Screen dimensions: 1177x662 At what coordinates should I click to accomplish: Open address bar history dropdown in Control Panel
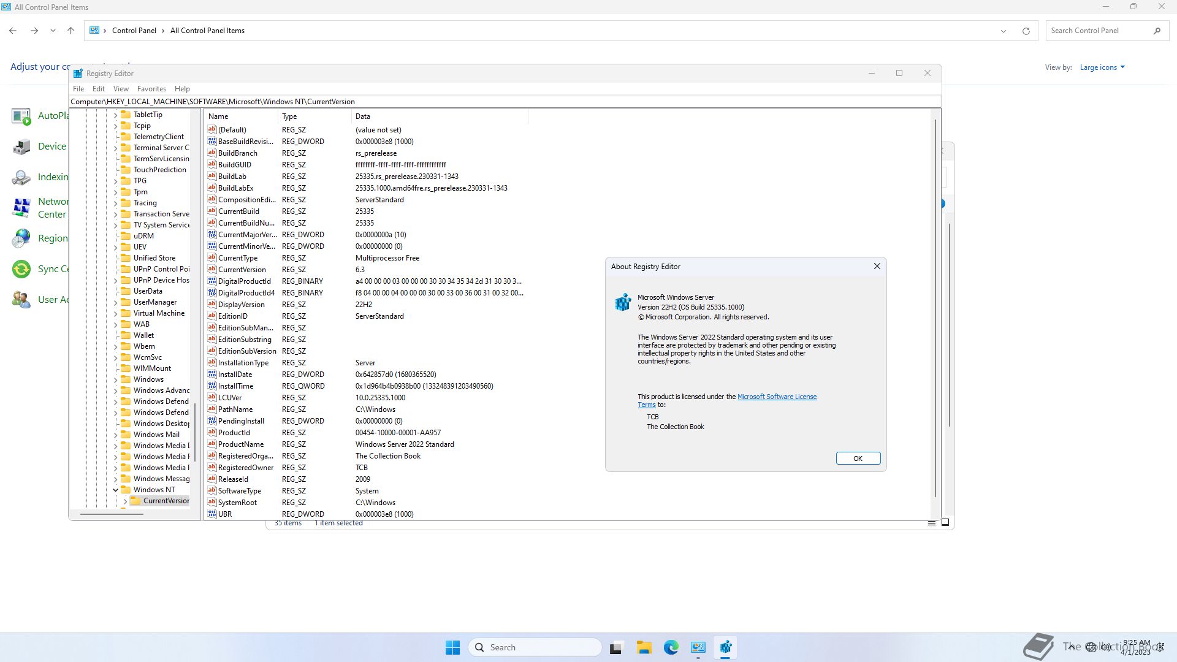(1004, 31)
